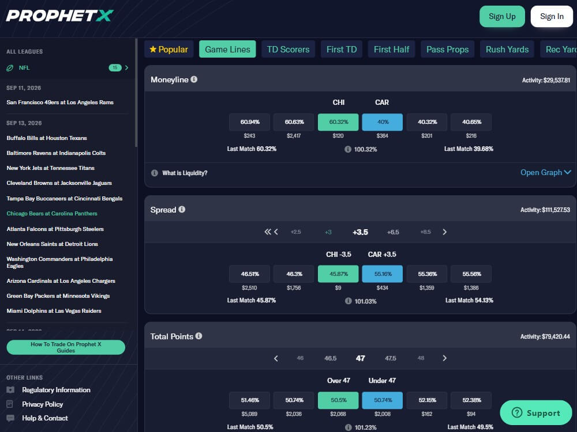Select CHI -3.5 spread 45.87% cell
Screen dimensions: 577x432
click(338, 274)
